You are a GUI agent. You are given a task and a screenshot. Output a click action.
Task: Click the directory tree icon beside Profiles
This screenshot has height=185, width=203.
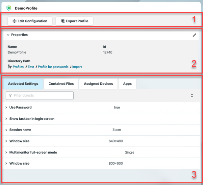point(10,67)
